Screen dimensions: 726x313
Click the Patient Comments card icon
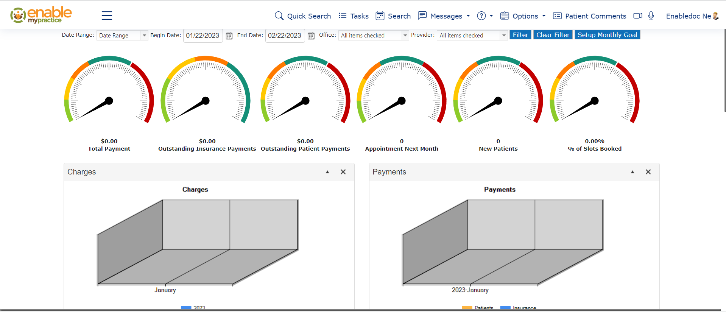pyautogui.click(x=557, y=16)
